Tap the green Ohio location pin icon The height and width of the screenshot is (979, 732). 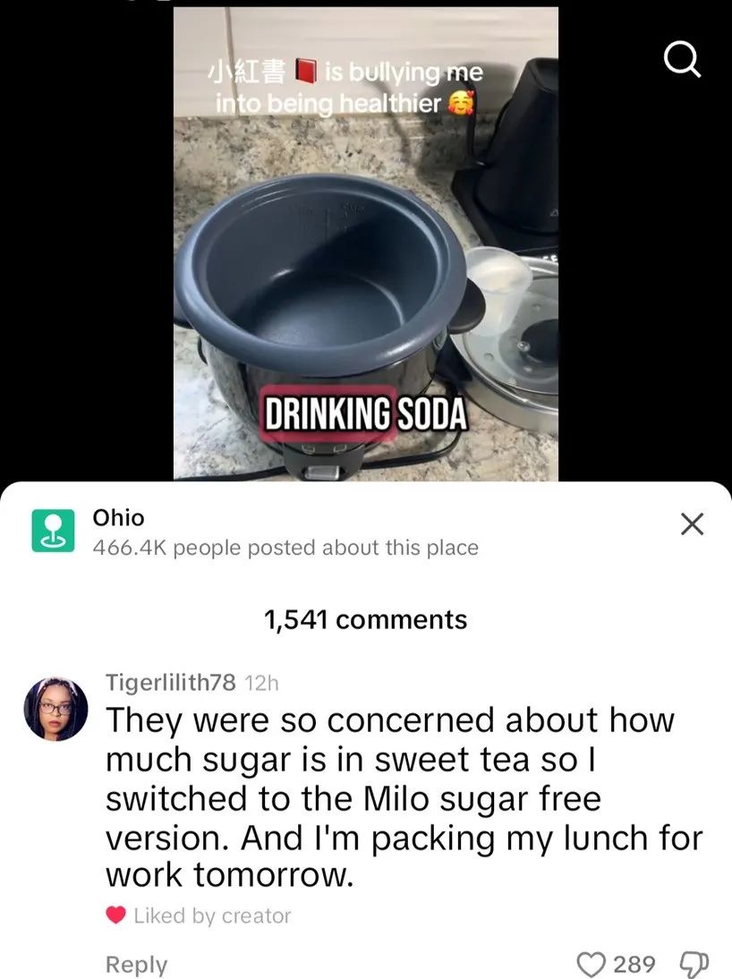[53, 531]
